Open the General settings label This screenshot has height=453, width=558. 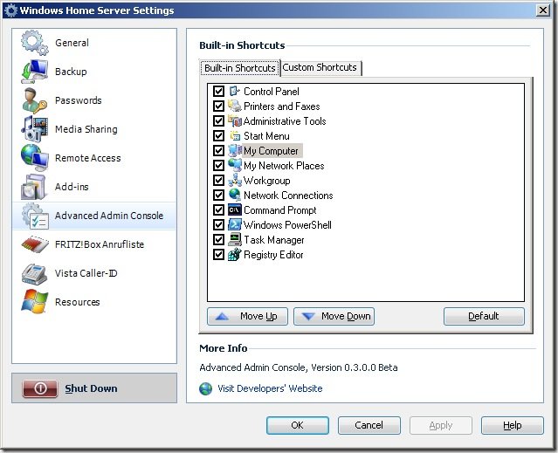click(72, 43)
